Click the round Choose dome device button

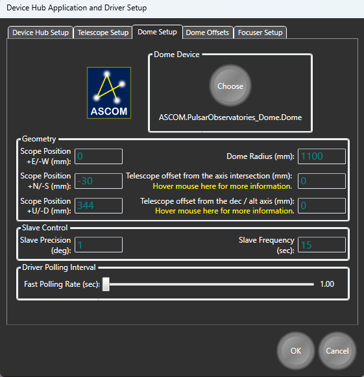[x=230, y=86]
